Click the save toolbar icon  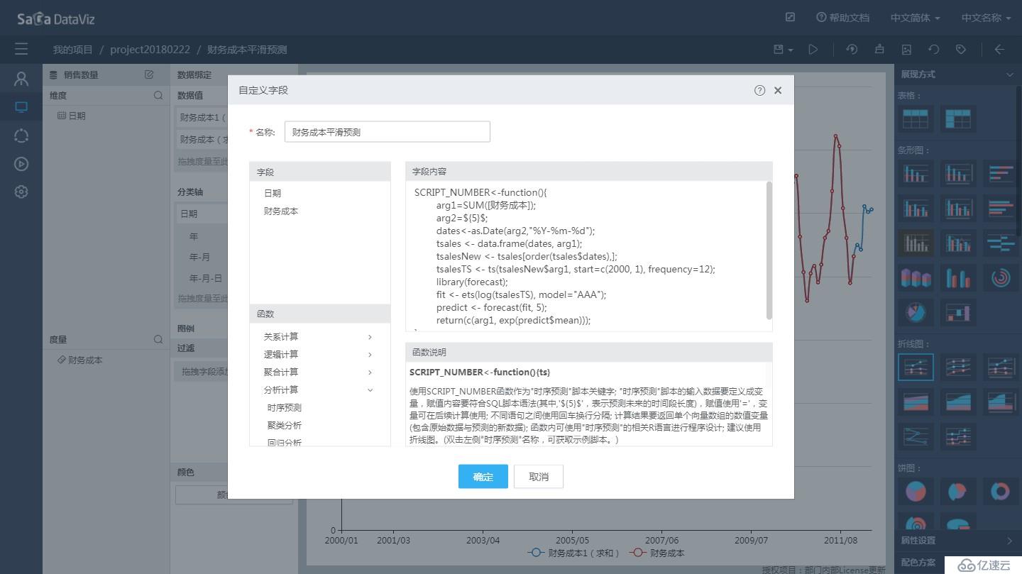(779, 49)
